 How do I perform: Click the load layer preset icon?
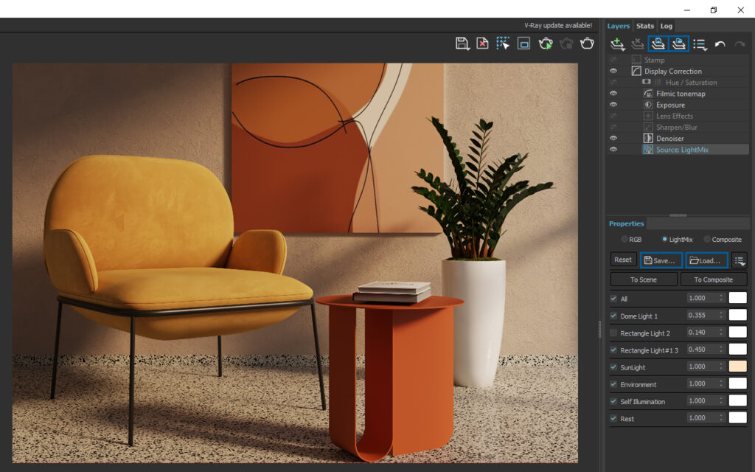[x=679, y=44]
